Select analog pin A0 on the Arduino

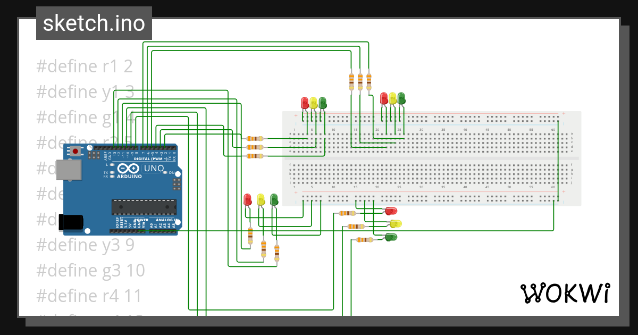point(152,231)
